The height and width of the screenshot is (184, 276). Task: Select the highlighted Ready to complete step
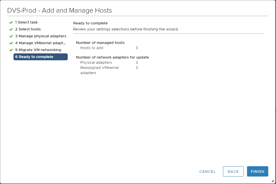pyautogui.click(x=34, y=57)
